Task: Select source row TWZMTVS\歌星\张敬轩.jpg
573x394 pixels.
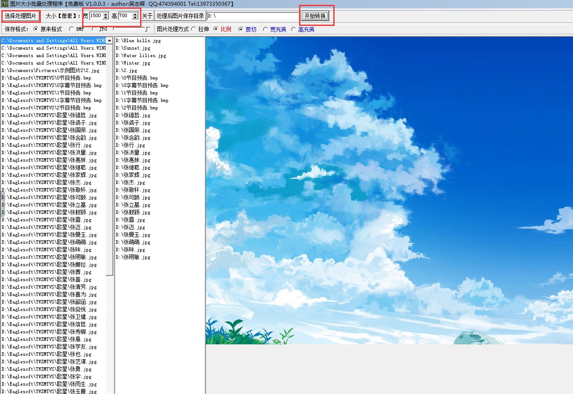Action: tap(54, 190)
